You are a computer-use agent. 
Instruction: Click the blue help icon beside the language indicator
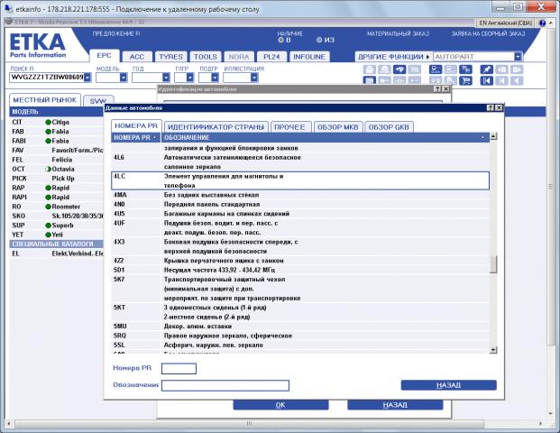(542, 23)
